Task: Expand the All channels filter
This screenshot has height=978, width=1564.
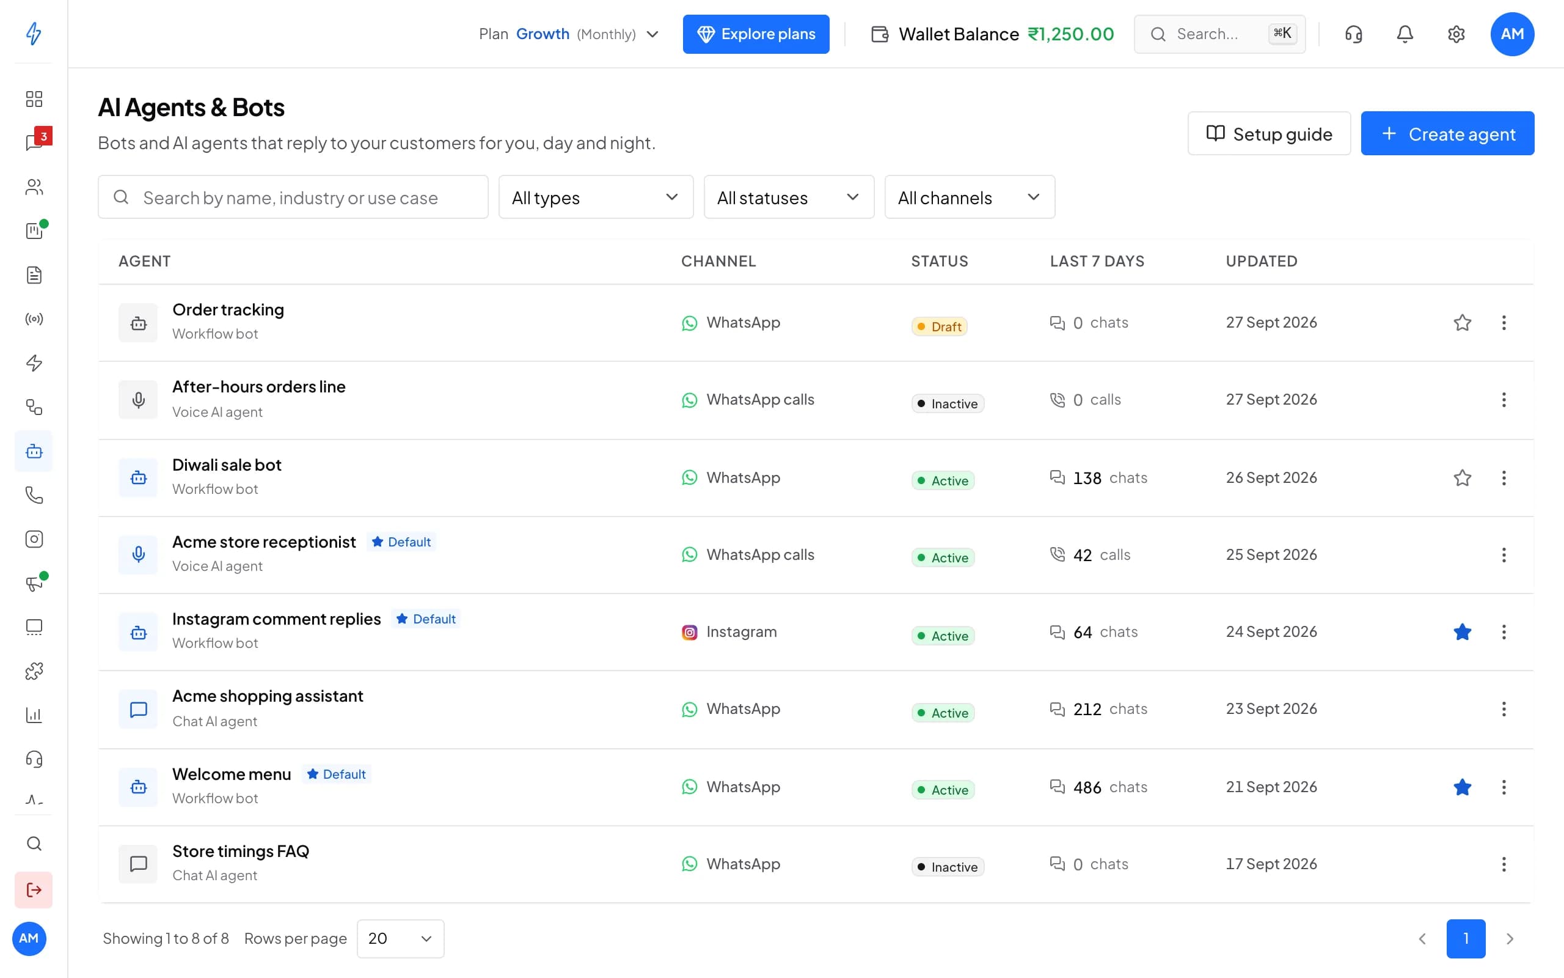Action: click(970, 197)
